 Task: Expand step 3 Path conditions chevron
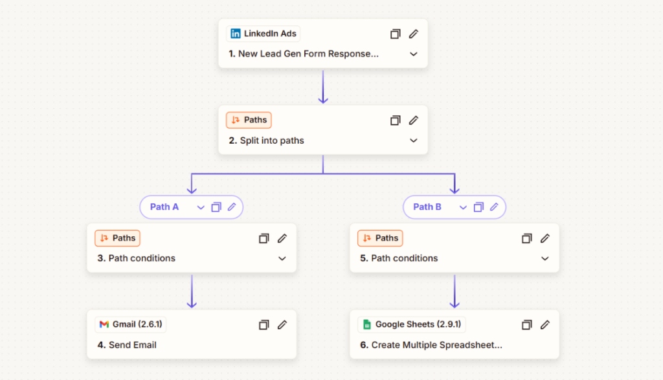coord(282,258)
